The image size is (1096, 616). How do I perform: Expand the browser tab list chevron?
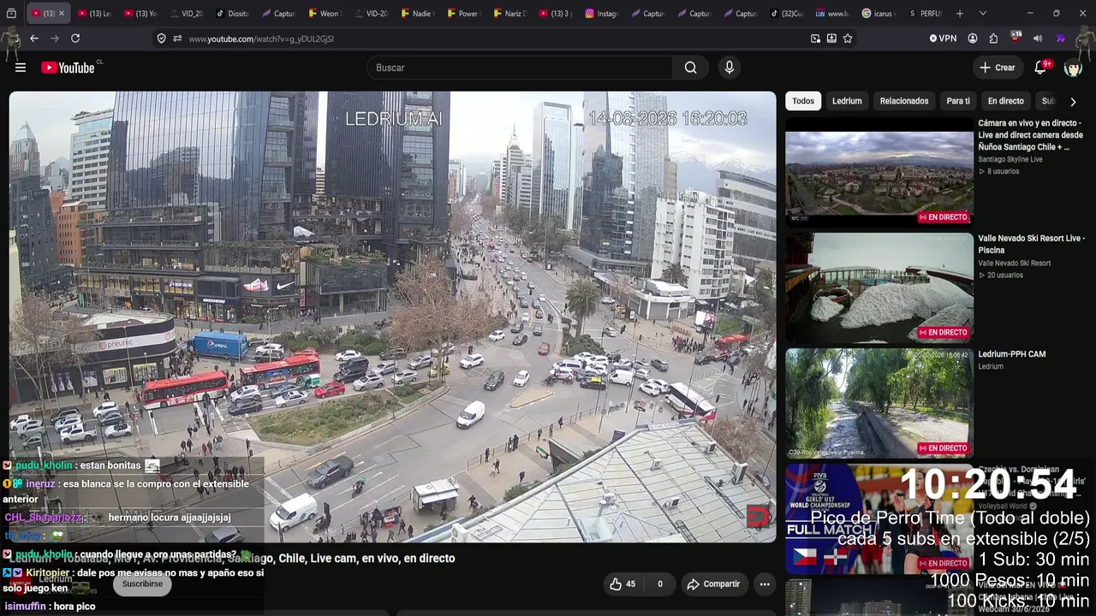pyautogui.click(x=982, y=14)
